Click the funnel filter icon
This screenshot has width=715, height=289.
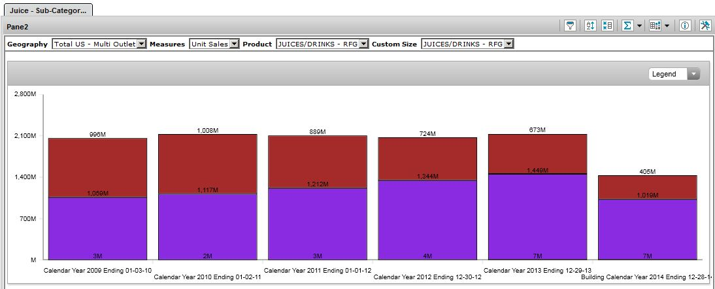pos(571,25)
